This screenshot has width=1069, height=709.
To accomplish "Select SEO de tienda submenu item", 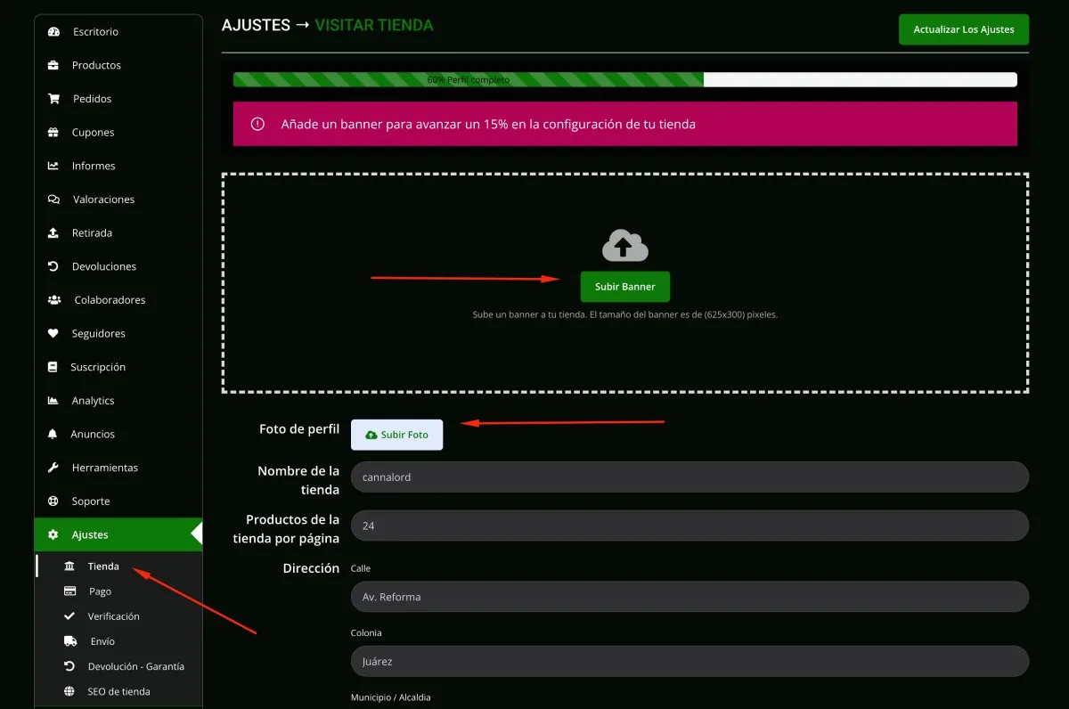I will pos(118,691).
